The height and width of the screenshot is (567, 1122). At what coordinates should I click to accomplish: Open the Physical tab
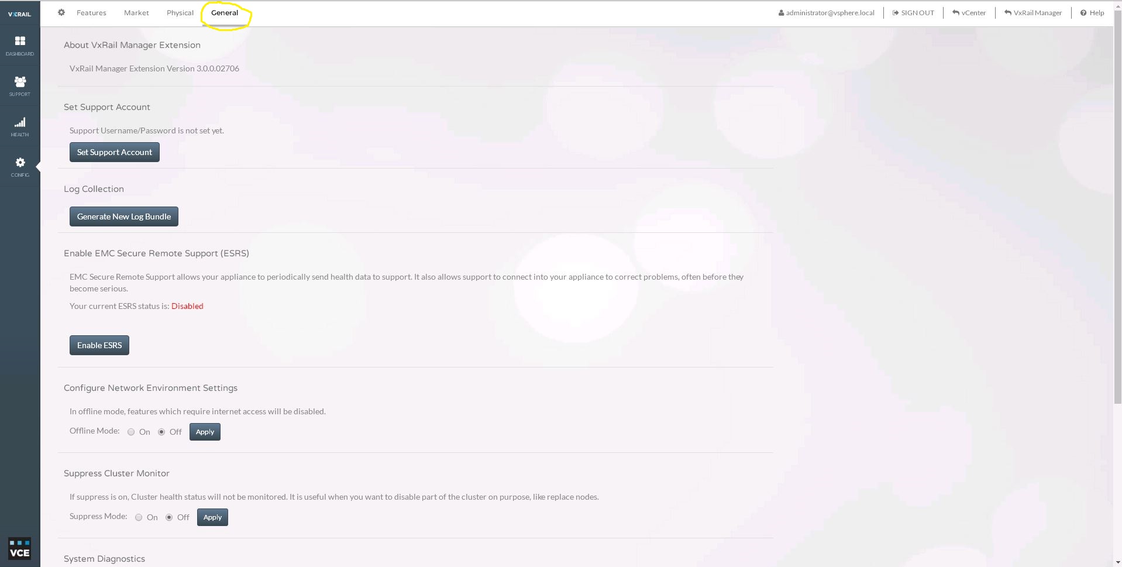(180, 12)
